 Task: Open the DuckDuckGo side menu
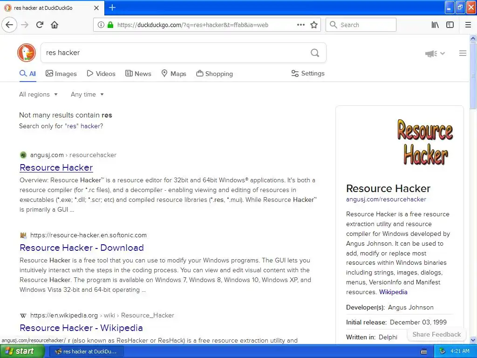[463, 53]
